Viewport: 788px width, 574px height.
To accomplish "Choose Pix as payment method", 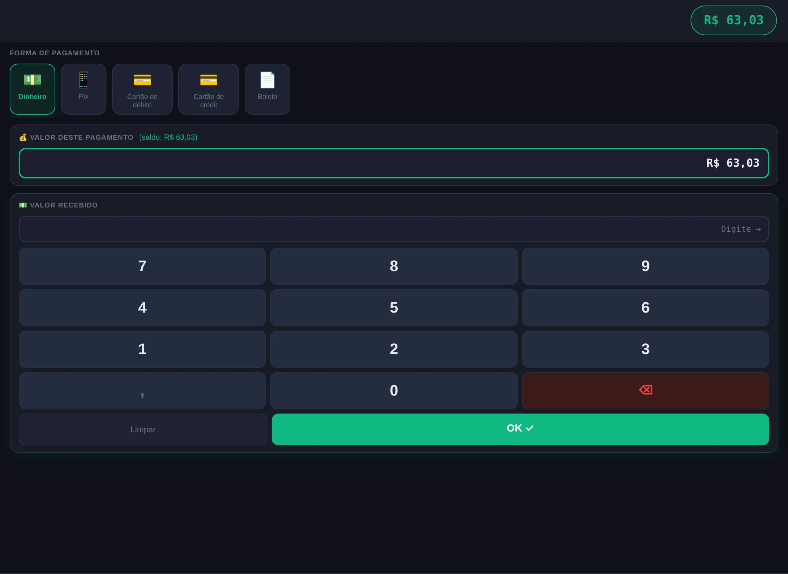I will click(83, 89).
